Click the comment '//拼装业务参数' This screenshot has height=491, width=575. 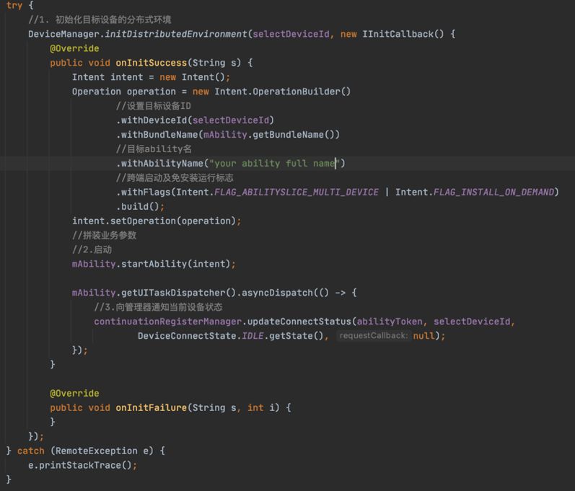[104, 235]
